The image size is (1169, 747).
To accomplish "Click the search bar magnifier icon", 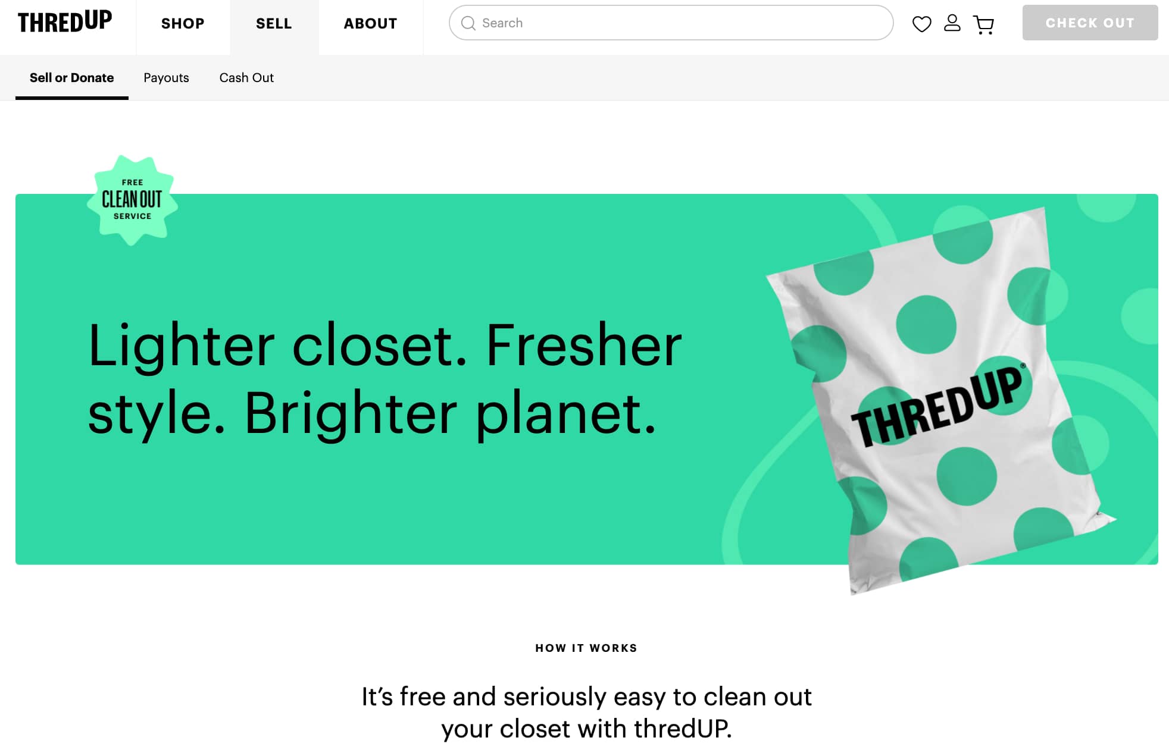I will (x=468, y=23).
